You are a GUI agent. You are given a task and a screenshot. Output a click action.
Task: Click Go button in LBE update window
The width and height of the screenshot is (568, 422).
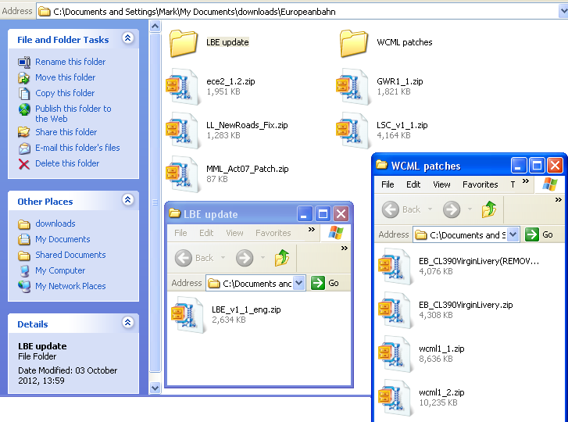325,283
